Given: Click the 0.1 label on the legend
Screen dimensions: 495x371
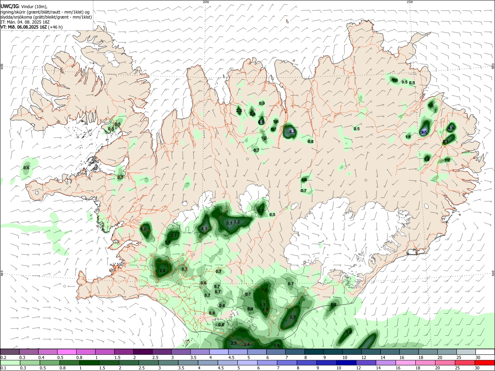Looking at the screenshot, I should click(x=3, y=368).
